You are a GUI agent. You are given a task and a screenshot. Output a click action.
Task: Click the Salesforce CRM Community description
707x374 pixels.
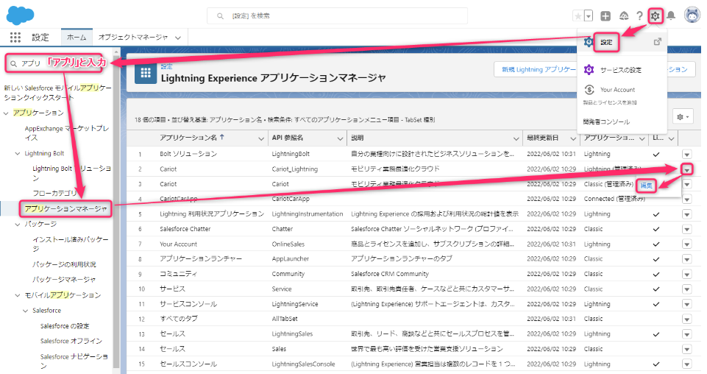(390, 274)
